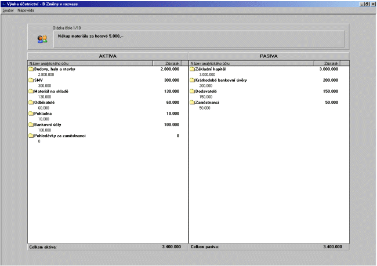Click the users icon beside the question
The height and width of the screenshot is (266, 377).
click(x=42, y=39)
